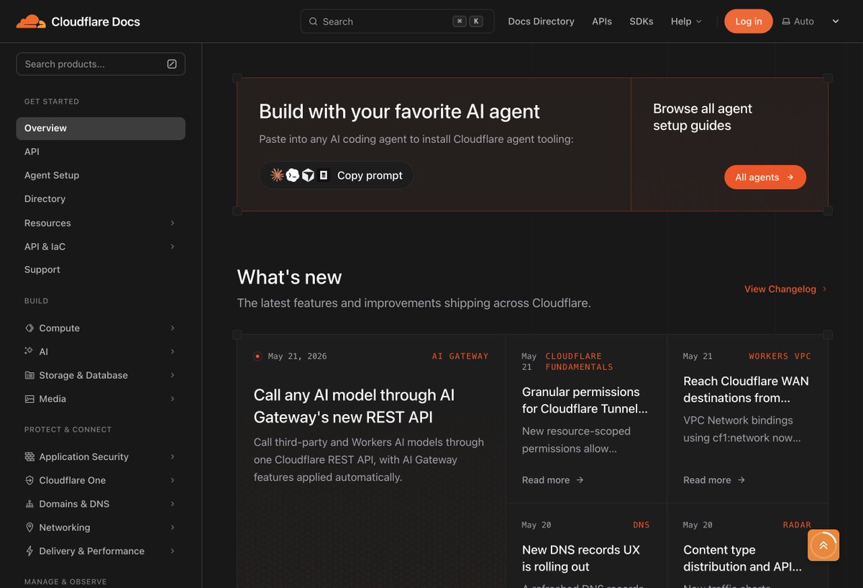The height and width of the screenshot is (588, 863).
Task: Click the arrow after Read more under Granular permissions
Action: [580, 480]
